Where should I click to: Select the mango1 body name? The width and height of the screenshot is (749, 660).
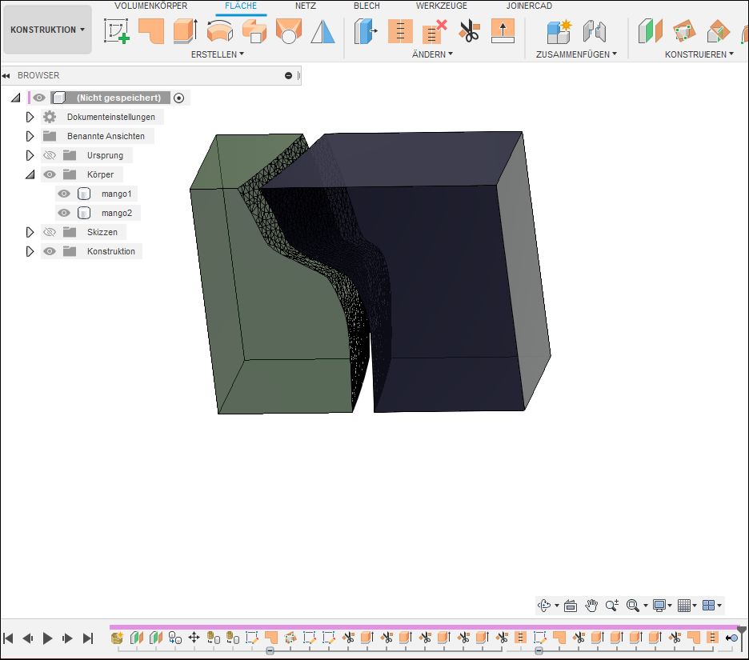click(x=117, y=194)
